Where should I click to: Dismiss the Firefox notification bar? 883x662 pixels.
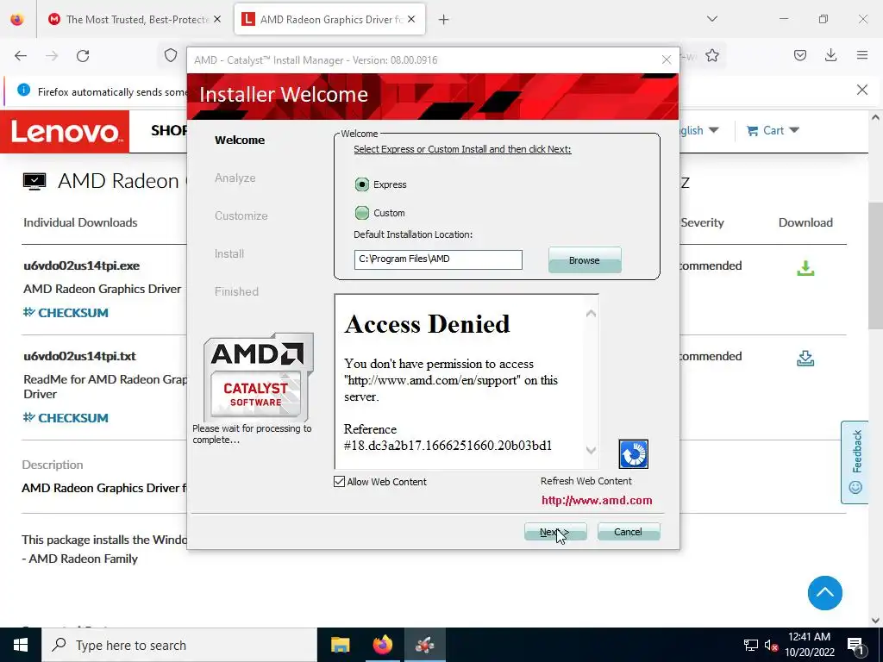tap(861, 90)
